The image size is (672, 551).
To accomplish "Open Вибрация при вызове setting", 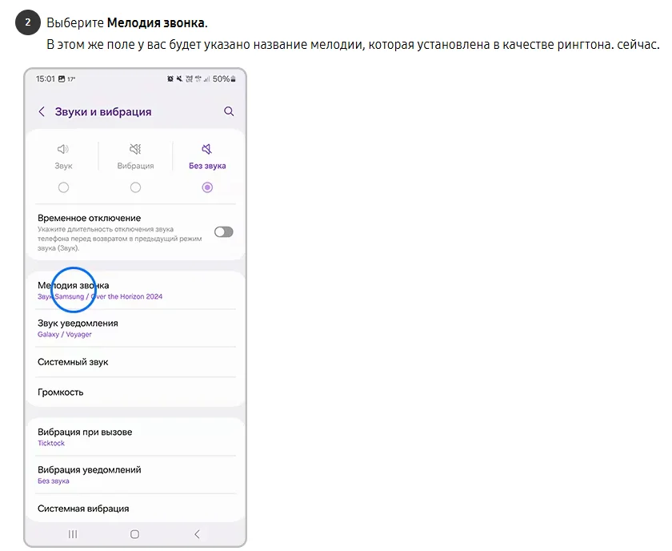I will [135, 436].
